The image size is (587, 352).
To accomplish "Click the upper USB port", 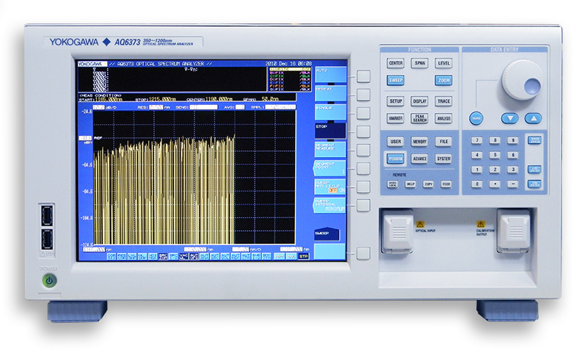I will click(x=47, y=215).
